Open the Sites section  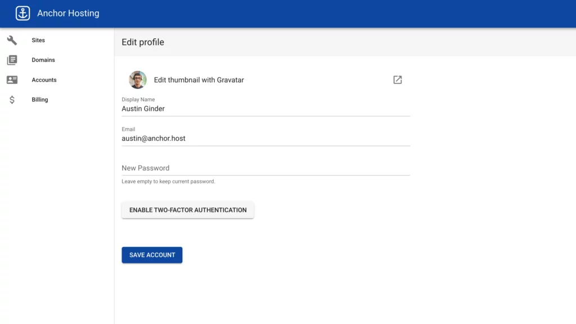38,40
